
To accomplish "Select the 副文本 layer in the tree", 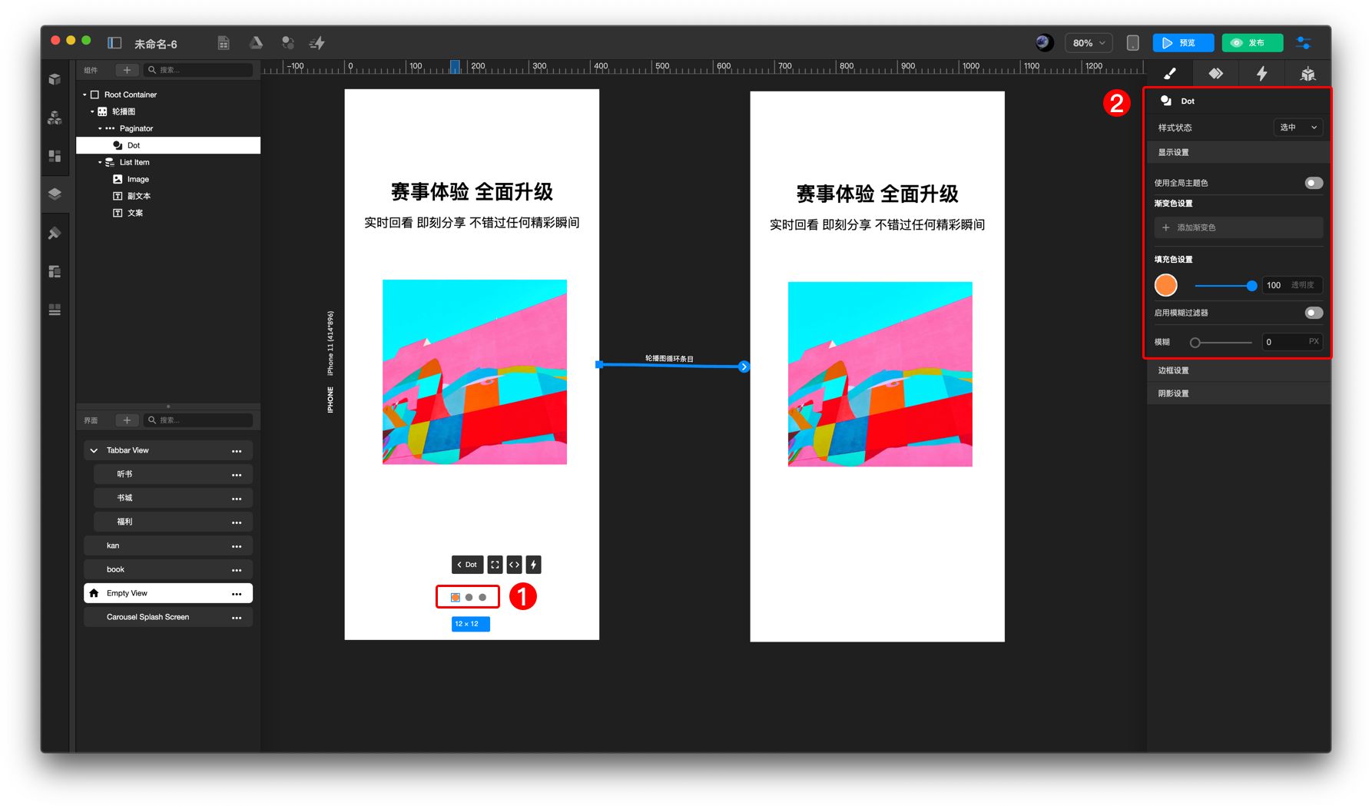I will click(168, 196).
